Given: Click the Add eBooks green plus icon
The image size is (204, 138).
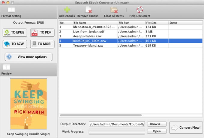Looking at the screenshot, I should [x=67, y=10].
